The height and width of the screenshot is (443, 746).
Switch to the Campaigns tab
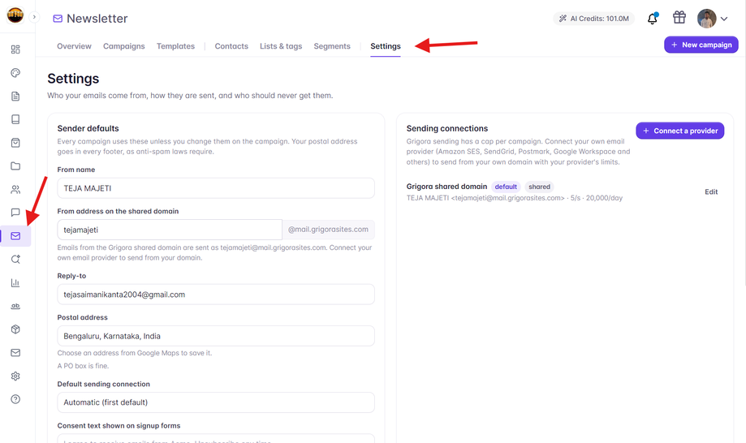tap(123, 46)
